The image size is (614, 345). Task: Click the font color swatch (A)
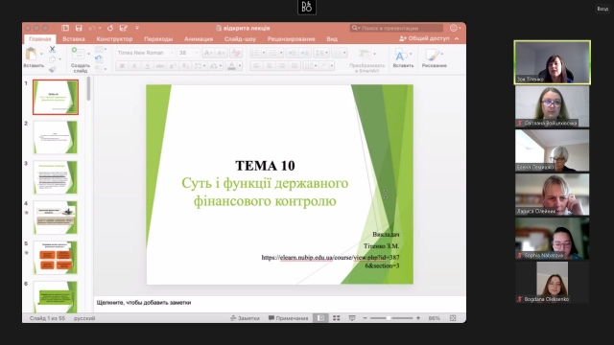231,66
